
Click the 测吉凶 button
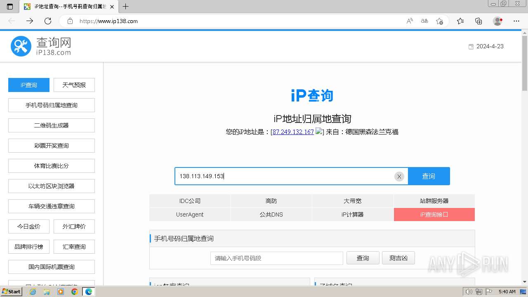[398, 258]
